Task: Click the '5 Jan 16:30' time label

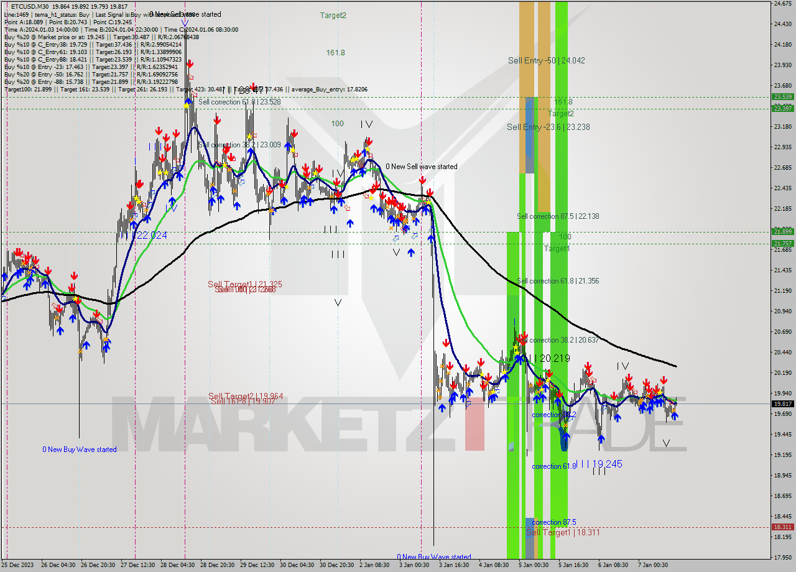Action: [x=573, y=565]
